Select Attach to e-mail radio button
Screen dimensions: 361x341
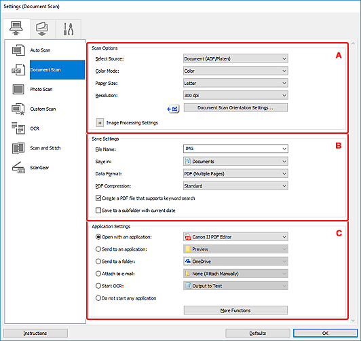pyautogui.click(x=98, y=274)
